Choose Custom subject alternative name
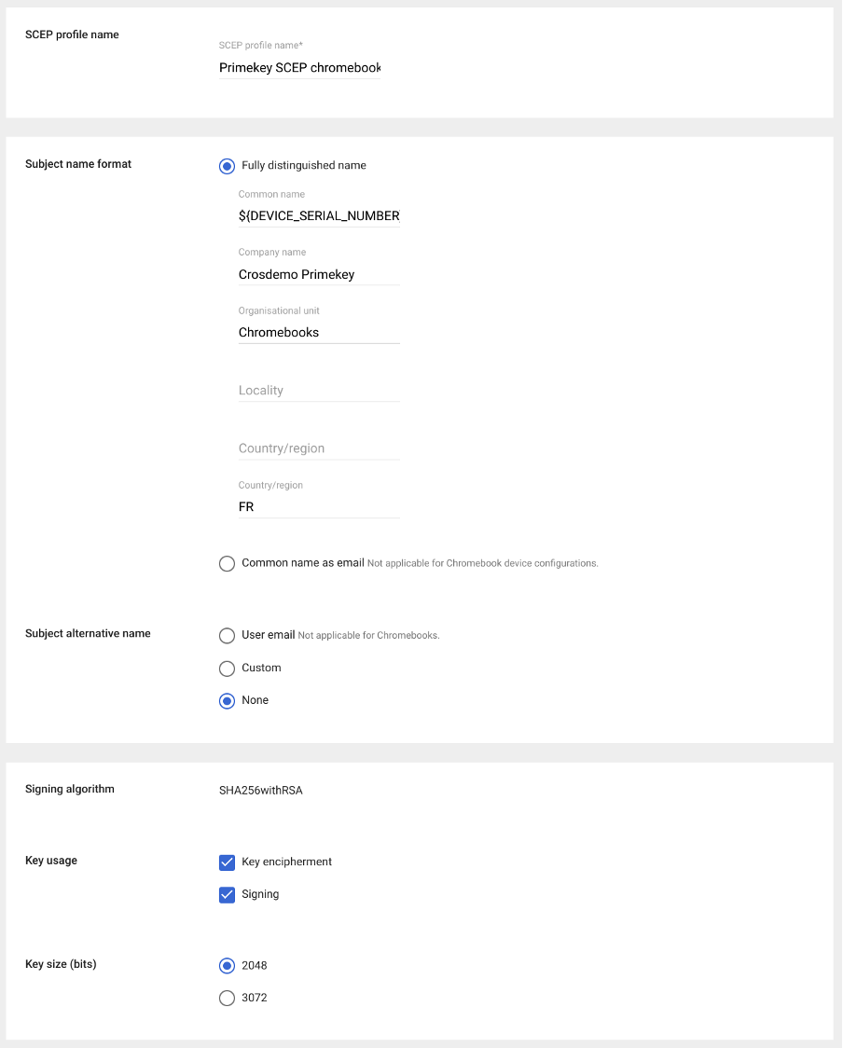Image resolution: width=843 pixels, height=1048 pixels. 227,669
